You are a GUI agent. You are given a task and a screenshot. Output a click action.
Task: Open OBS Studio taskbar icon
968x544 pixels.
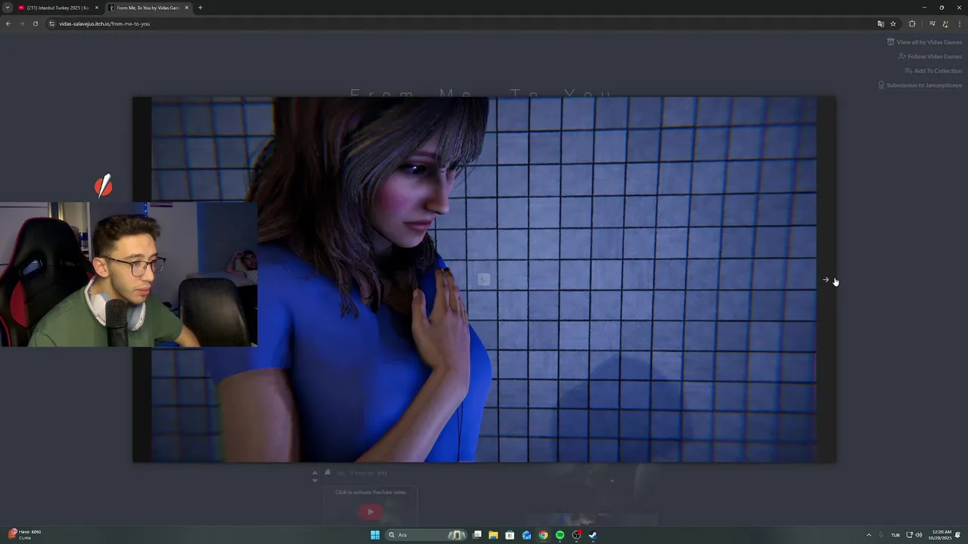(576, 535)
